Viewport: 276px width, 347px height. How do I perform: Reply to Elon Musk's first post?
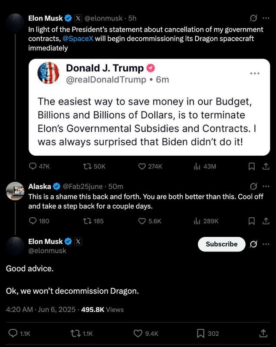(33, 167)
